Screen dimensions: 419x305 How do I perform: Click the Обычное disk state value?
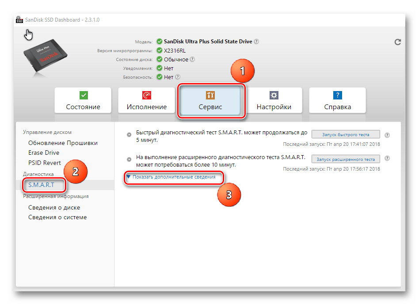(176, 59)
